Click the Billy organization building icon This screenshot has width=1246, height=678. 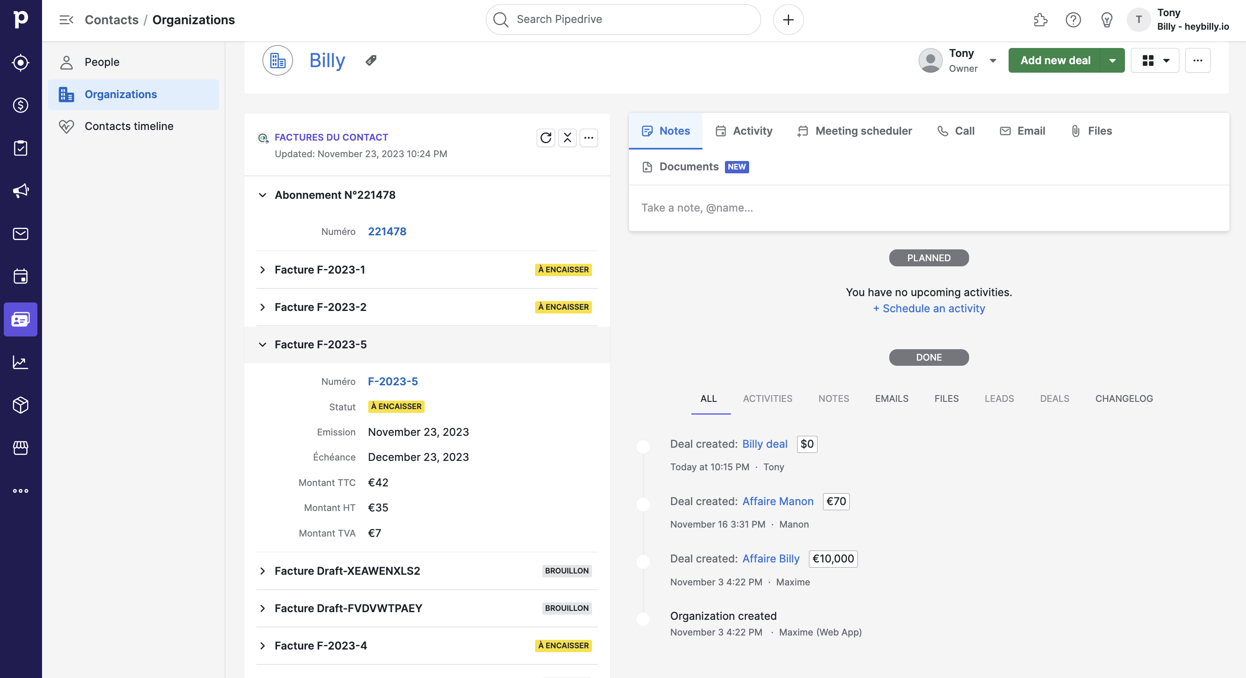click(278, 60)
